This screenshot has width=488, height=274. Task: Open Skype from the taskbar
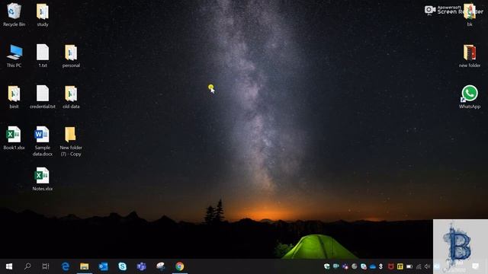122,266
